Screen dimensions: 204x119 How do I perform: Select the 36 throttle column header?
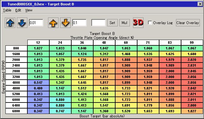tap(82, 43)
